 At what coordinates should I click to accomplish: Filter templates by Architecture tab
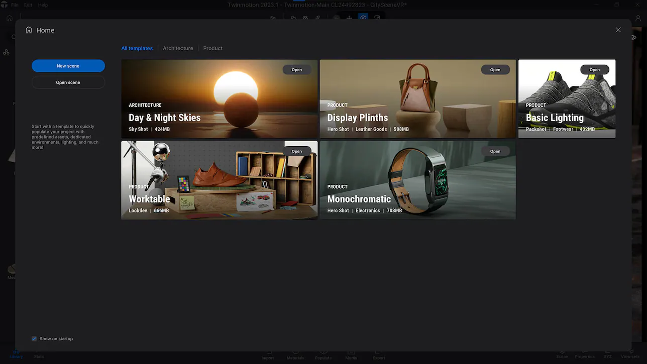178,48
